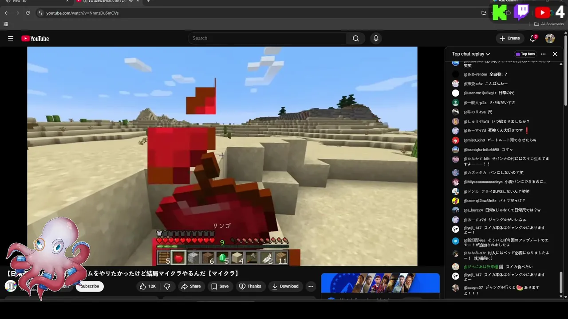Image resolution: width=568 pixels, height=319 pixels.
Task: Click the avatar of @一般人-p2z
Action: click(x=455, y=102)
